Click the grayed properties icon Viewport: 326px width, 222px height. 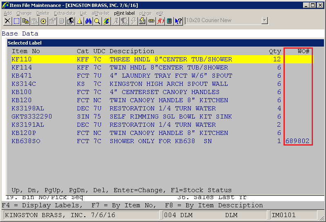[52, 21]
